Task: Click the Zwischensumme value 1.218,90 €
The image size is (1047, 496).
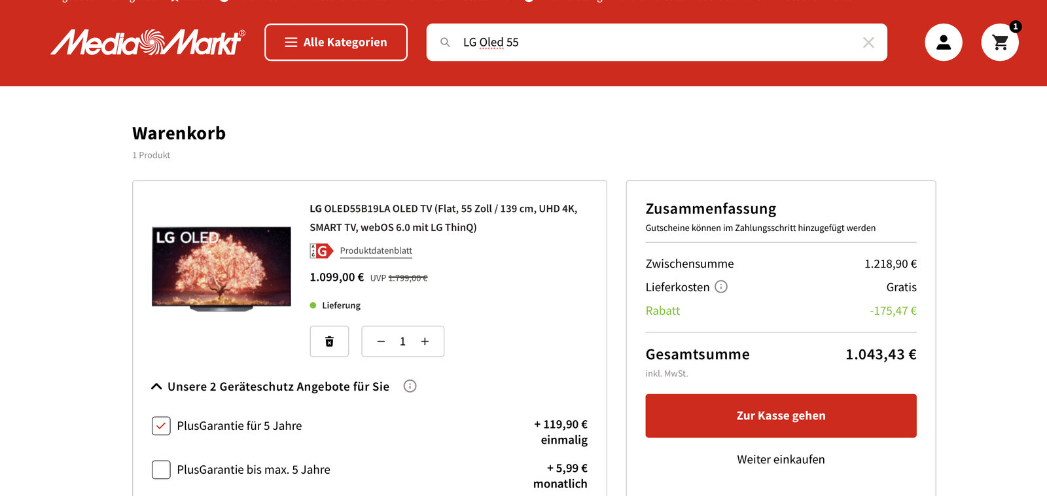Action: (x=891, y=264)
